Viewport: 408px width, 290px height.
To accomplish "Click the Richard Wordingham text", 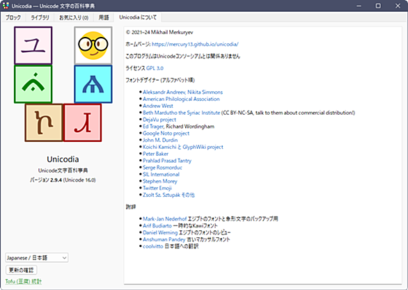I will [190, 127].
